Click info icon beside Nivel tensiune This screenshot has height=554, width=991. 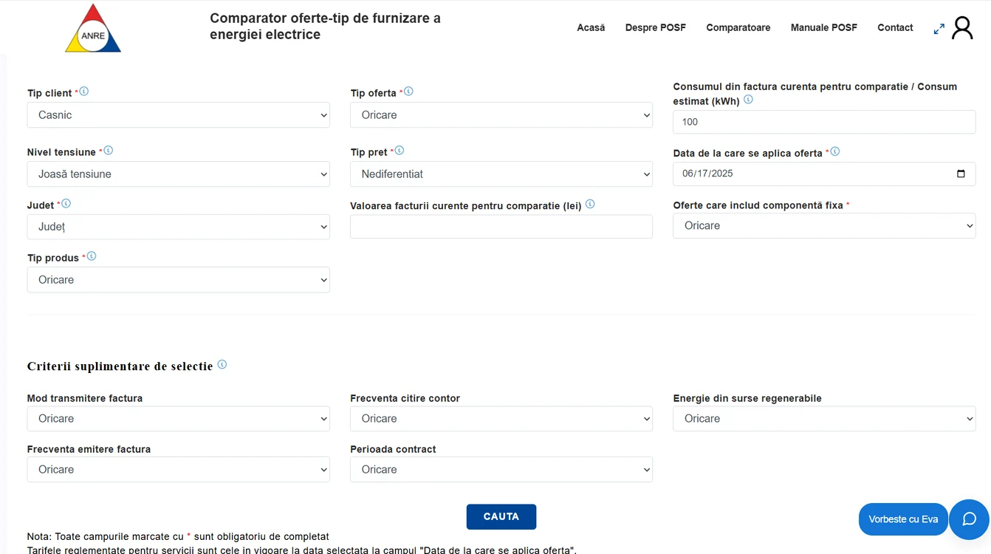[109, 151]
